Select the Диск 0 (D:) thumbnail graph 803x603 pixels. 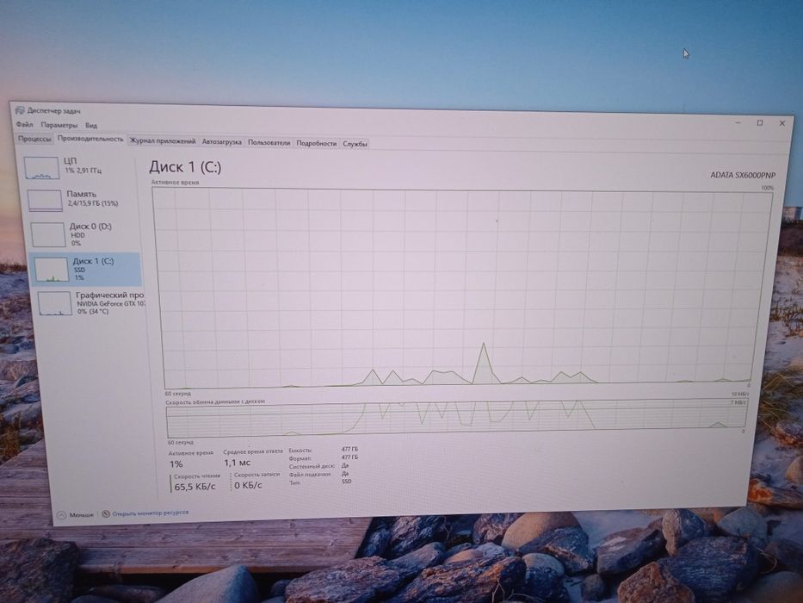[x=47, y=234]
